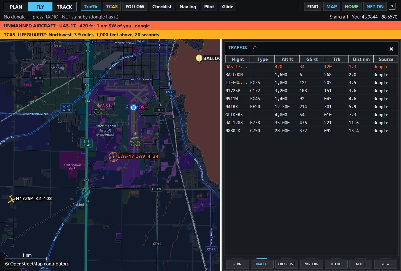
Task: Sort table by Flight column header
Action: pyautogui.click(x=238, y=59)
